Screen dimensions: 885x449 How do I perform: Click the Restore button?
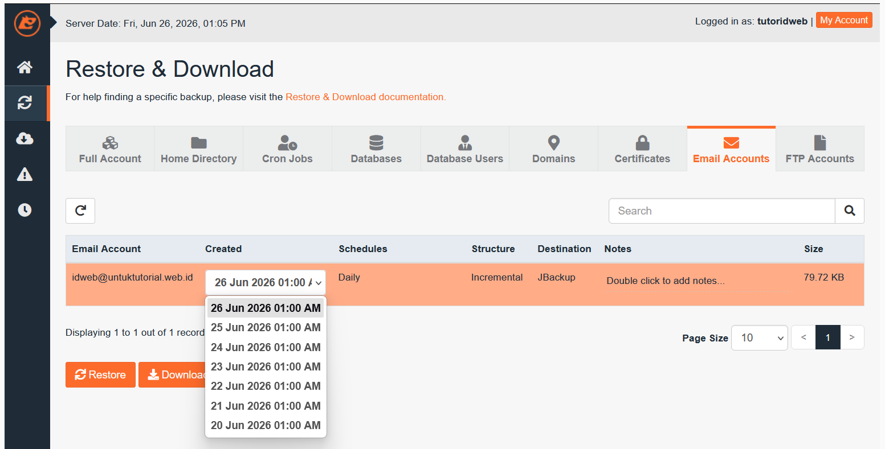click(x=100, y=374)
